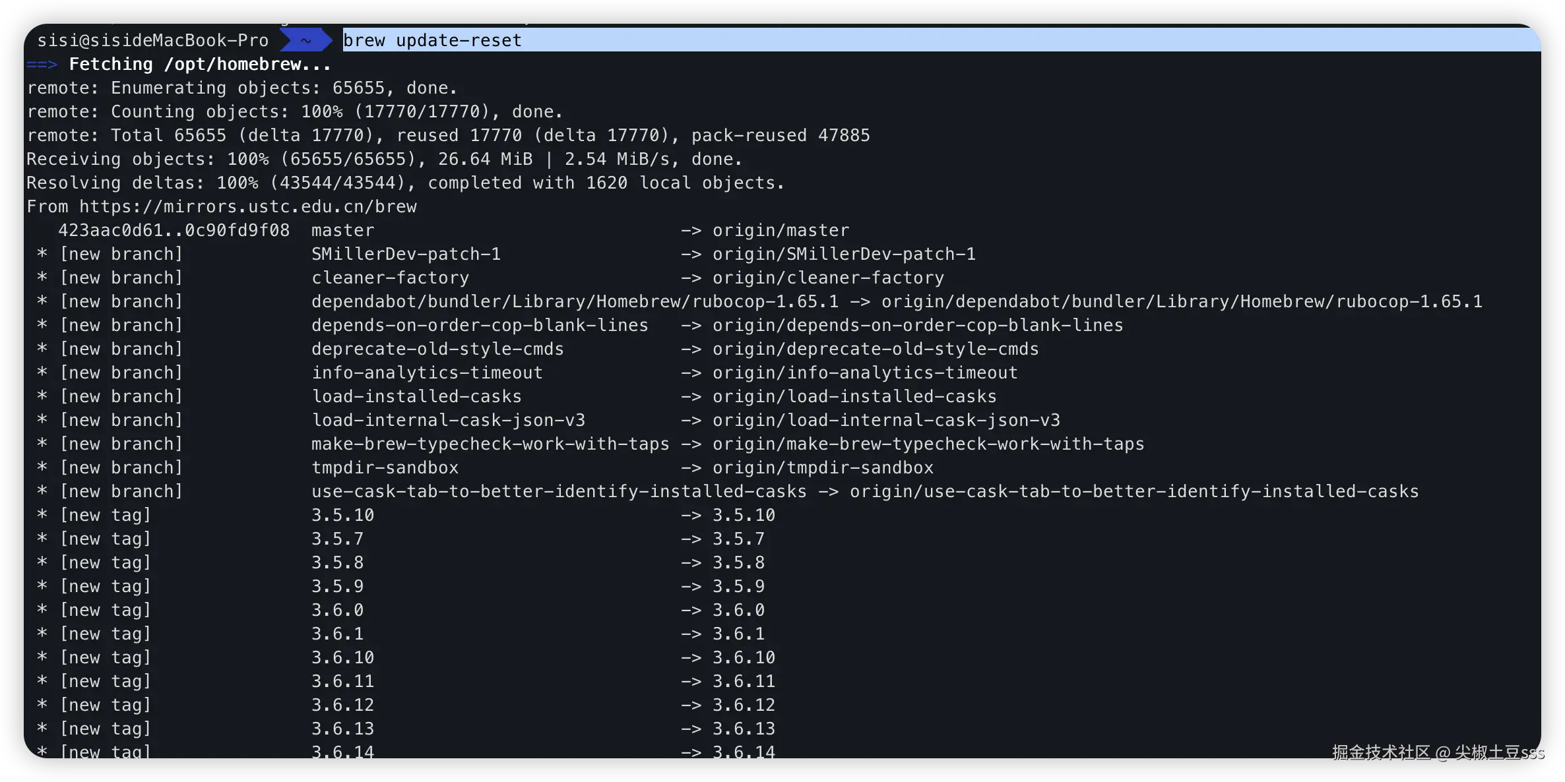Click the 掘金技术社区 watermark text
The image size is (1565, 782).
pyautogui.click(x=1380, y=752)
